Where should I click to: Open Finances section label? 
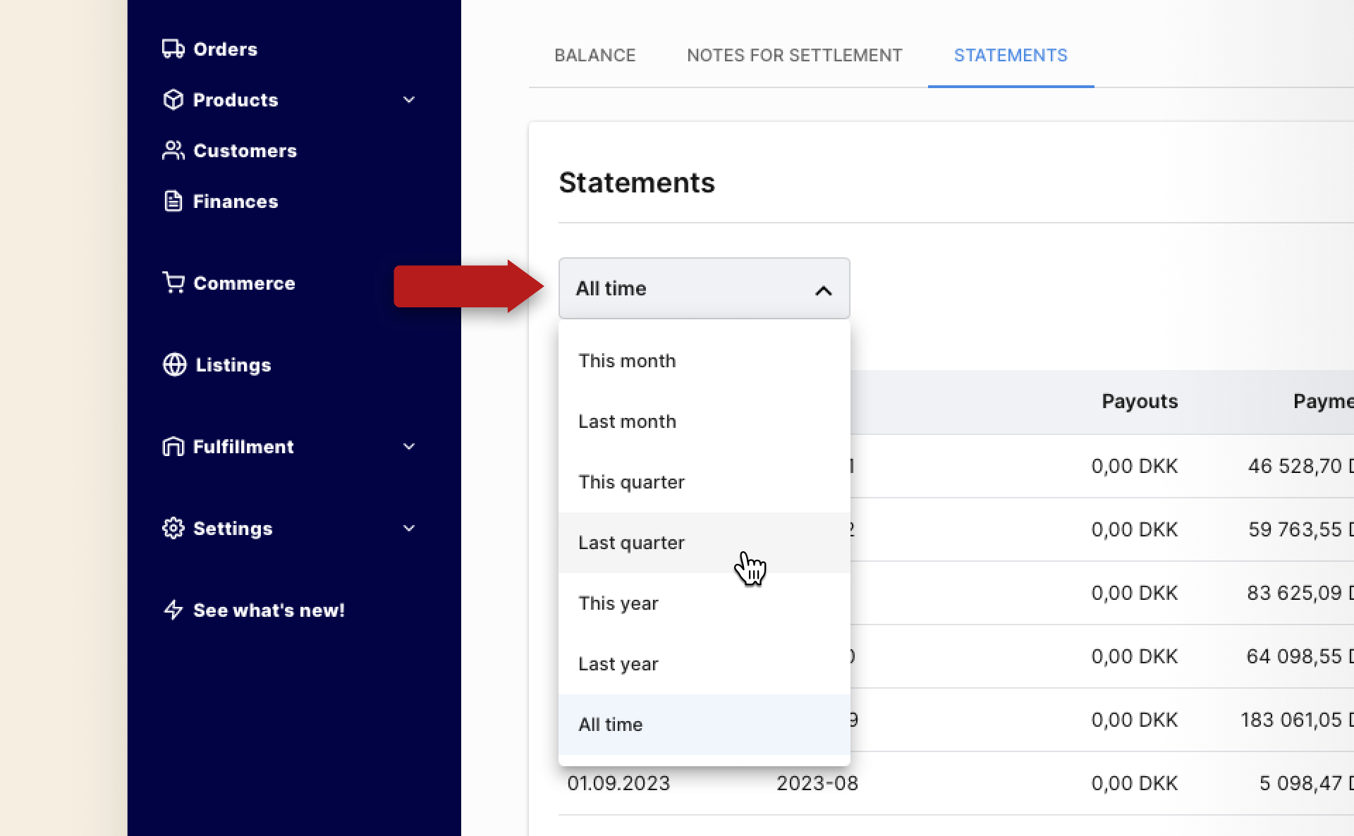[236, 202]
